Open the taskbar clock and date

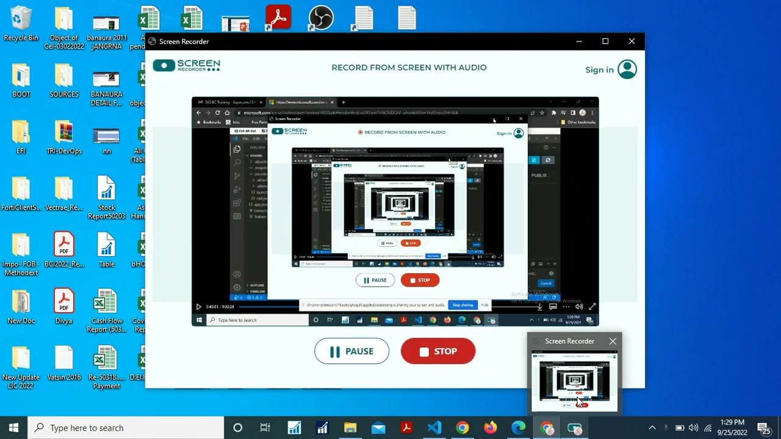point(732,427)
